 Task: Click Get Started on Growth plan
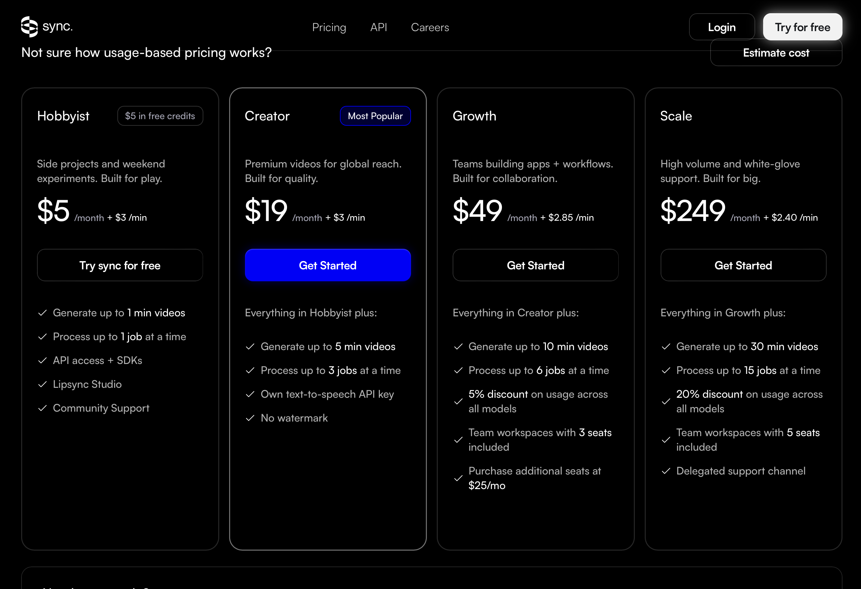[535, 265]
